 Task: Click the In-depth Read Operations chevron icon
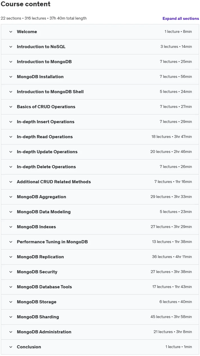pyautogui.click(x=11, y=137)
